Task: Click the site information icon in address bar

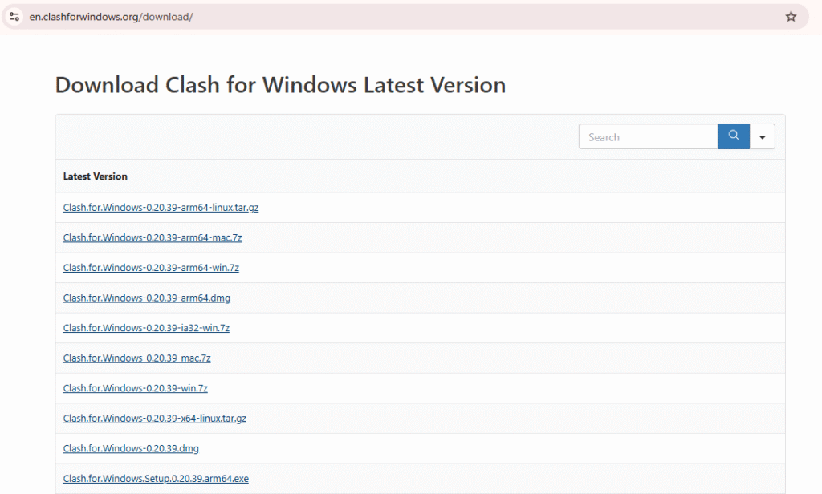Action: 14,17
